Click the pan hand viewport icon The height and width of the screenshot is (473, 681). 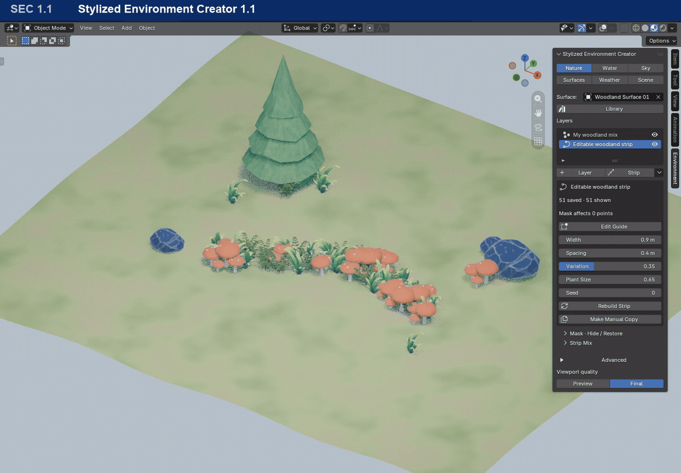click(538, 113)
